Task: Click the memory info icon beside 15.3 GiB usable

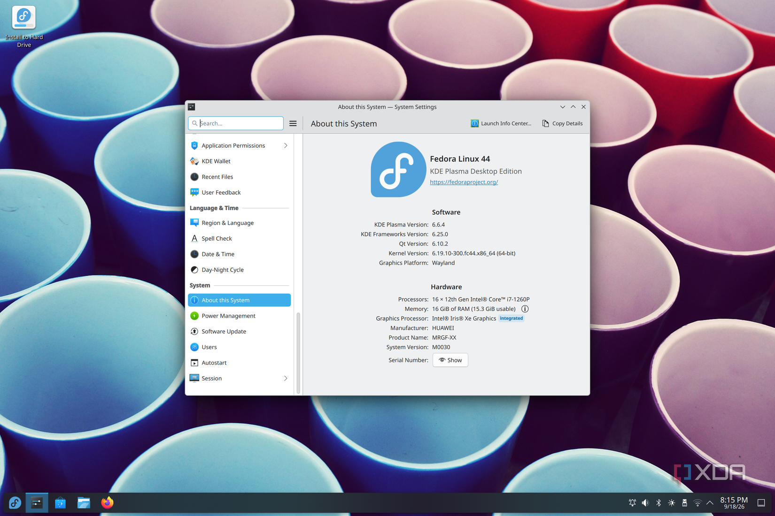Action: (525, 309)
